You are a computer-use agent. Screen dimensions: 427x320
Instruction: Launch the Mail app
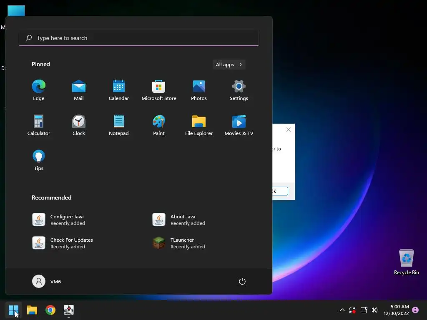pyautogui.click(x=79, y=90)
